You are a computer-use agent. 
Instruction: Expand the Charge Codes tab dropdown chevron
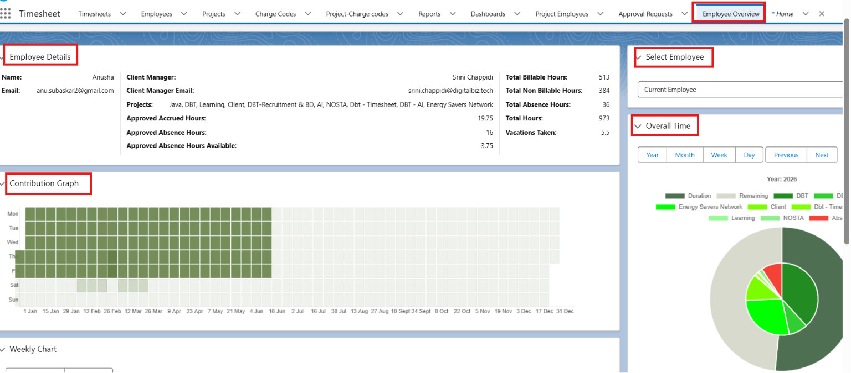pos(308,14)
